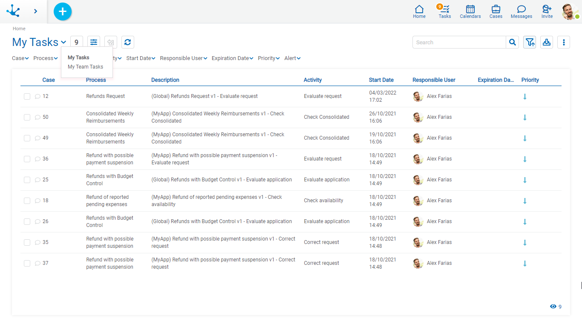The image size is (582, 327).
Task: Click the magnifier search icon
Action: (513, 42)
